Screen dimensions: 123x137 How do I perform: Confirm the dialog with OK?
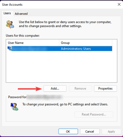click(68, 132)
